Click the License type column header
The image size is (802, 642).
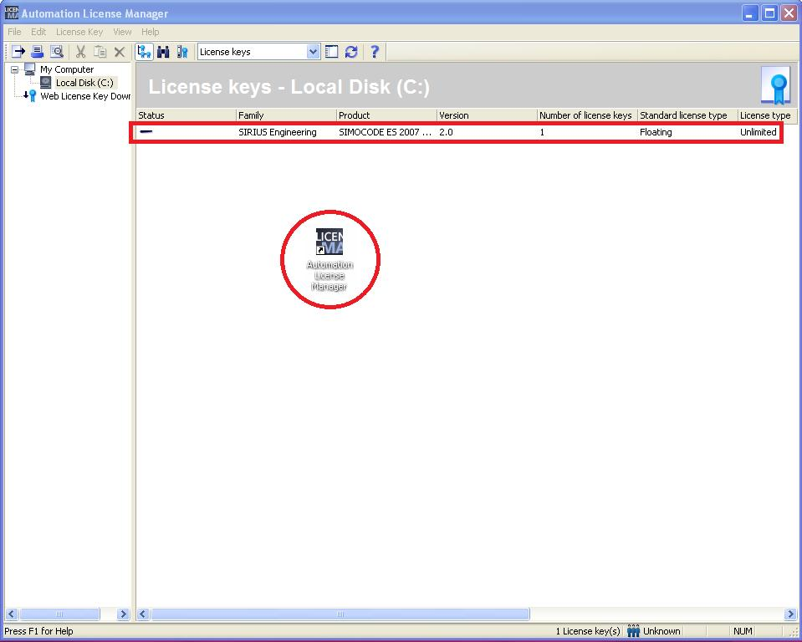tap(767, 115)
